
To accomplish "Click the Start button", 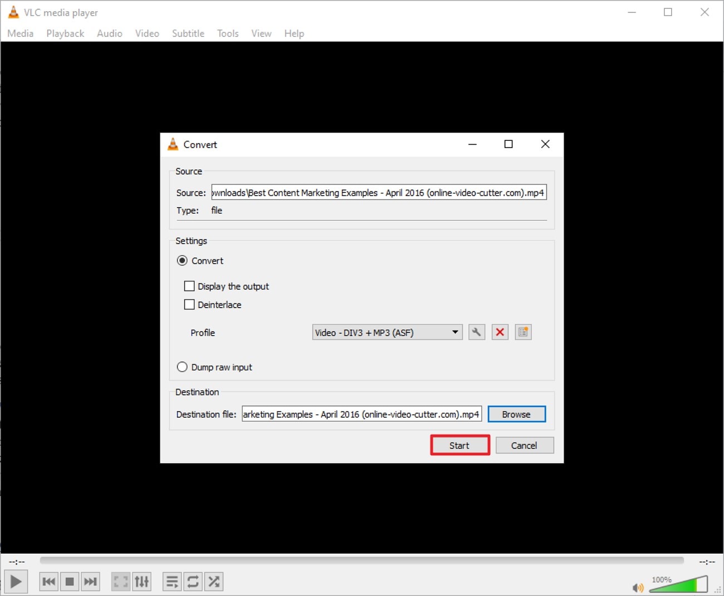I will (459, 445).
